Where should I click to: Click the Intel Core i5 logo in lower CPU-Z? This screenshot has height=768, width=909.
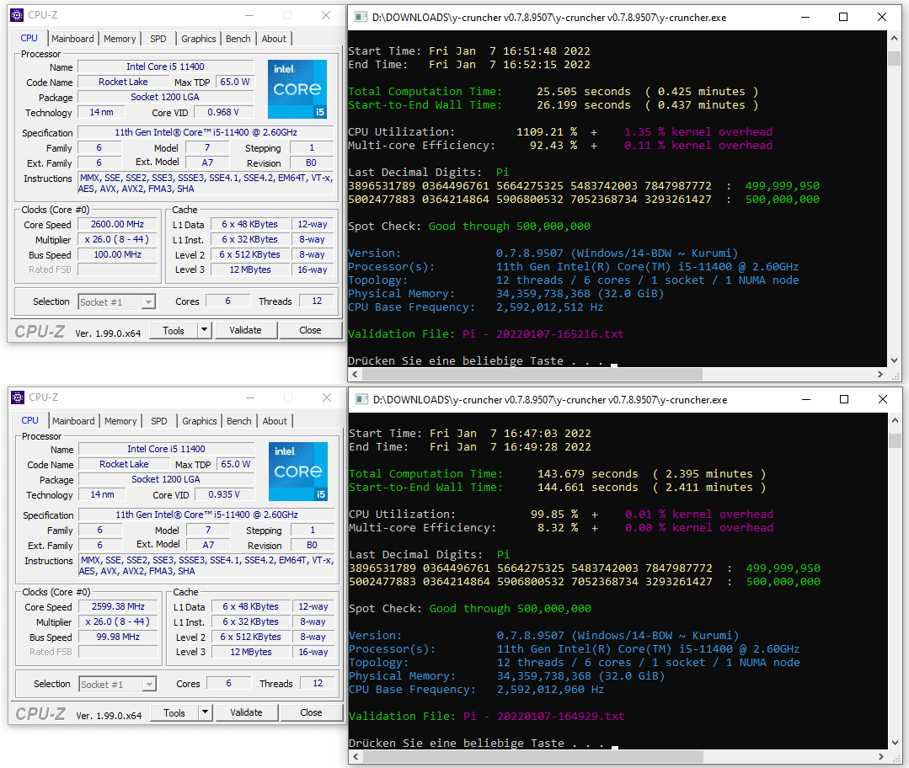coord(298,472)
